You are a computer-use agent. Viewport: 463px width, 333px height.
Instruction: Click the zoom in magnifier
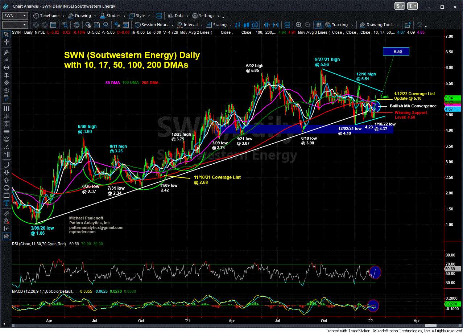click(x=298, y=25)
